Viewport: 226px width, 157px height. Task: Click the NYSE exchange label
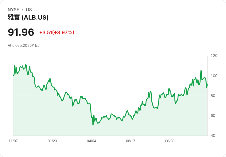click(13, 10)
